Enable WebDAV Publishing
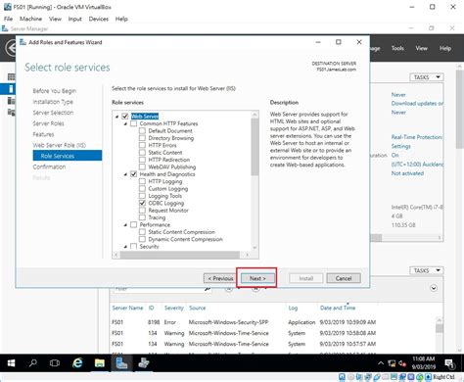Viewport: 464px width, 382px height. pos(142,167)
